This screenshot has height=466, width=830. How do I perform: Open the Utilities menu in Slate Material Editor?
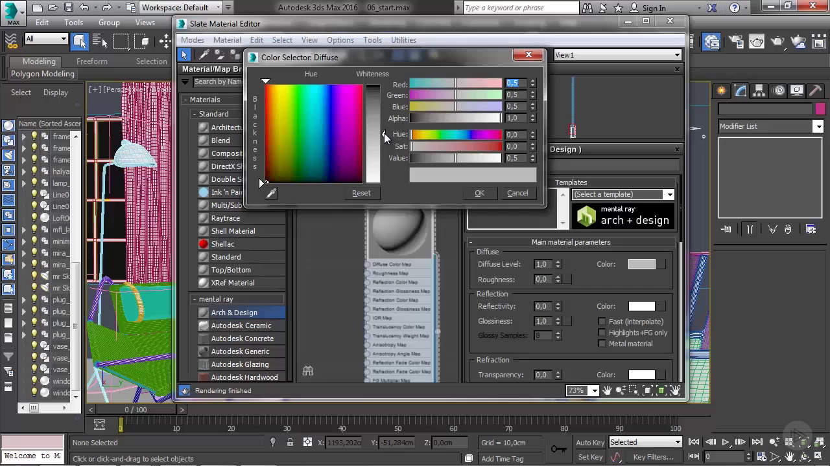click(x=403, y=40)
